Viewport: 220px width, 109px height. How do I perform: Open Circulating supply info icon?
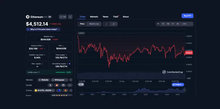(x=67, y=64)
